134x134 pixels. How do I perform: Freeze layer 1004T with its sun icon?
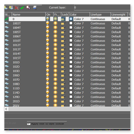tap(55, 28)
